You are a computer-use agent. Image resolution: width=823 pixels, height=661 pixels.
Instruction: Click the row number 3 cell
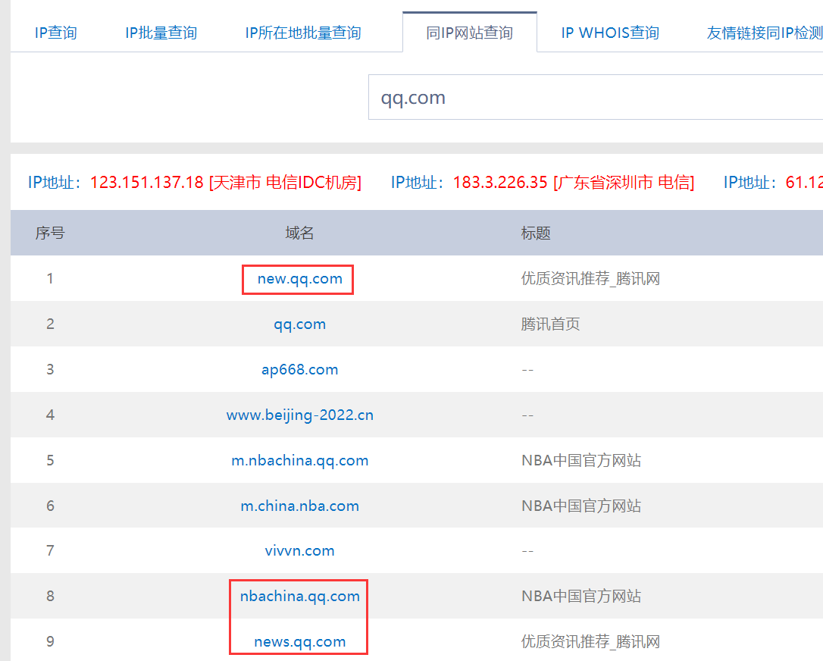(50, 369)
